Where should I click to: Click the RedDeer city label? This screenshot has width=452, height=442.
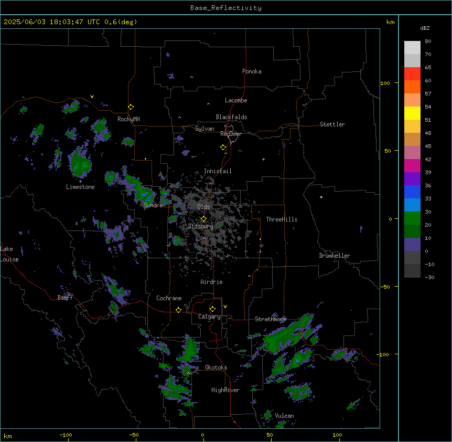coord(231,134)
